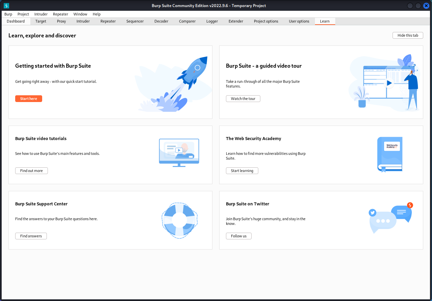The height and width of the screenshot is (301, 432).
Task: Open the Repeater menu in menu bar
Action: [x=61, y=14]
